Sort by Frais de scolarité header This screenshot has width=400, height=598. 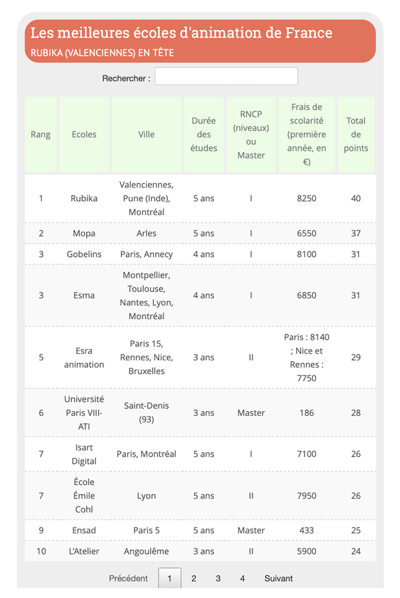(307, 134)
